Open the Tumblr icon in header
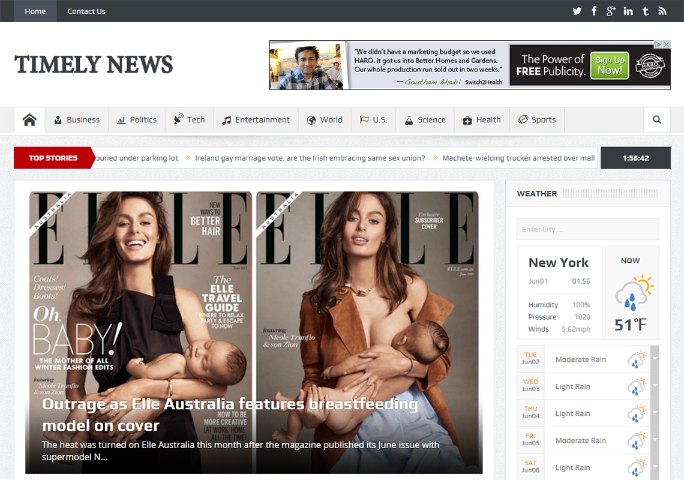 (x=646, y=11)
